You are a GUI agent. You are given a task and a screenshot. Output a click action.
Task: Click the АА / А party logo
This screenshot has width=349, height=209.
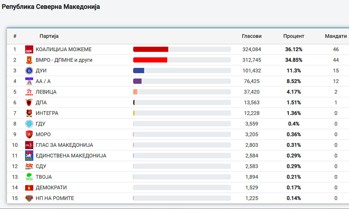pyautogui.click(x=29, y=81)
